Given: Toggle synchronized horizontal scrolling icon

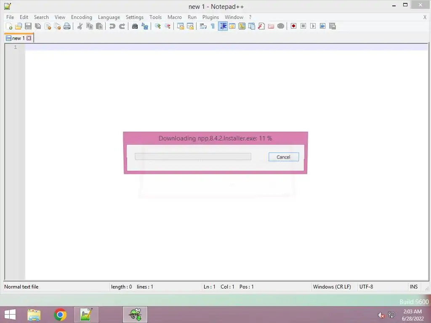Looking at the screenshot, I should 190,26.
